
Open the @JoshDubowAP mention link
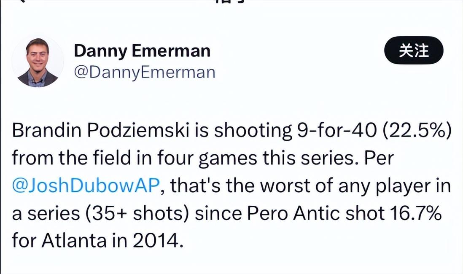pos(85,186)
